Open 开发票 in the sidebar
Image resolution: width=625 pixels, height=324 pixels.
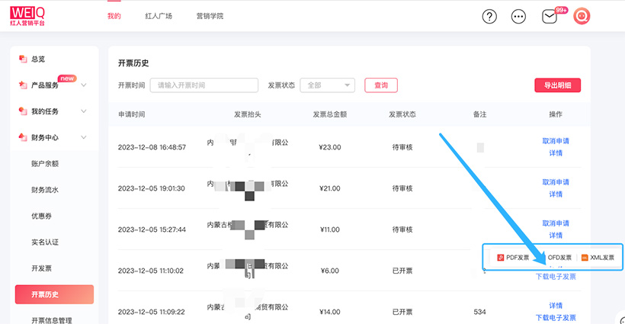(x=41, y=268)
